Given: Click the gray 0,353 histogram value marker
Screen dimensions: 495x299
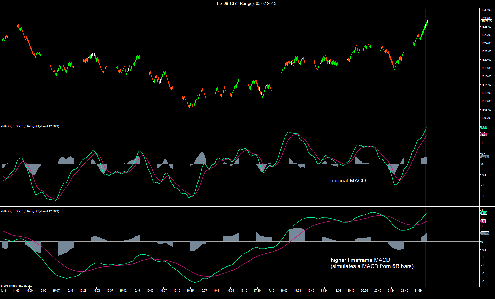Looking at the screenshot, I should pyautogui.click(x=485, y=157).
